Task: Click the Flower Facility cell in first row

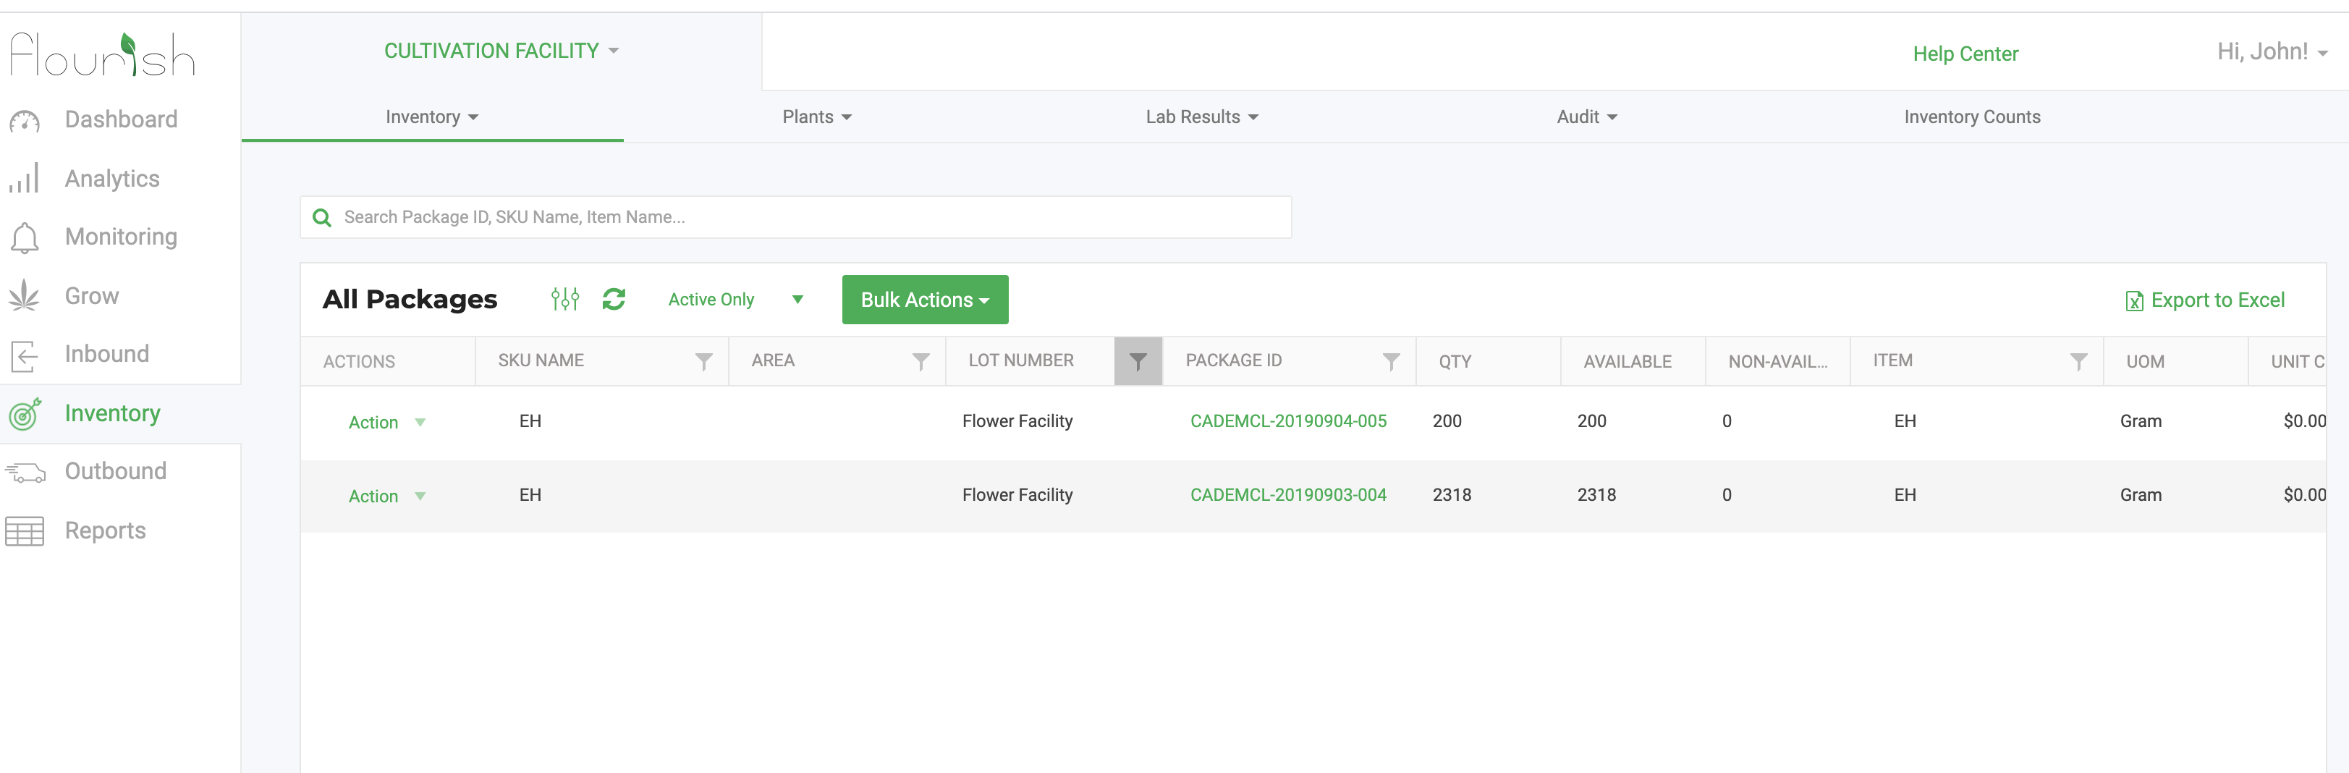Action: 1017,421
